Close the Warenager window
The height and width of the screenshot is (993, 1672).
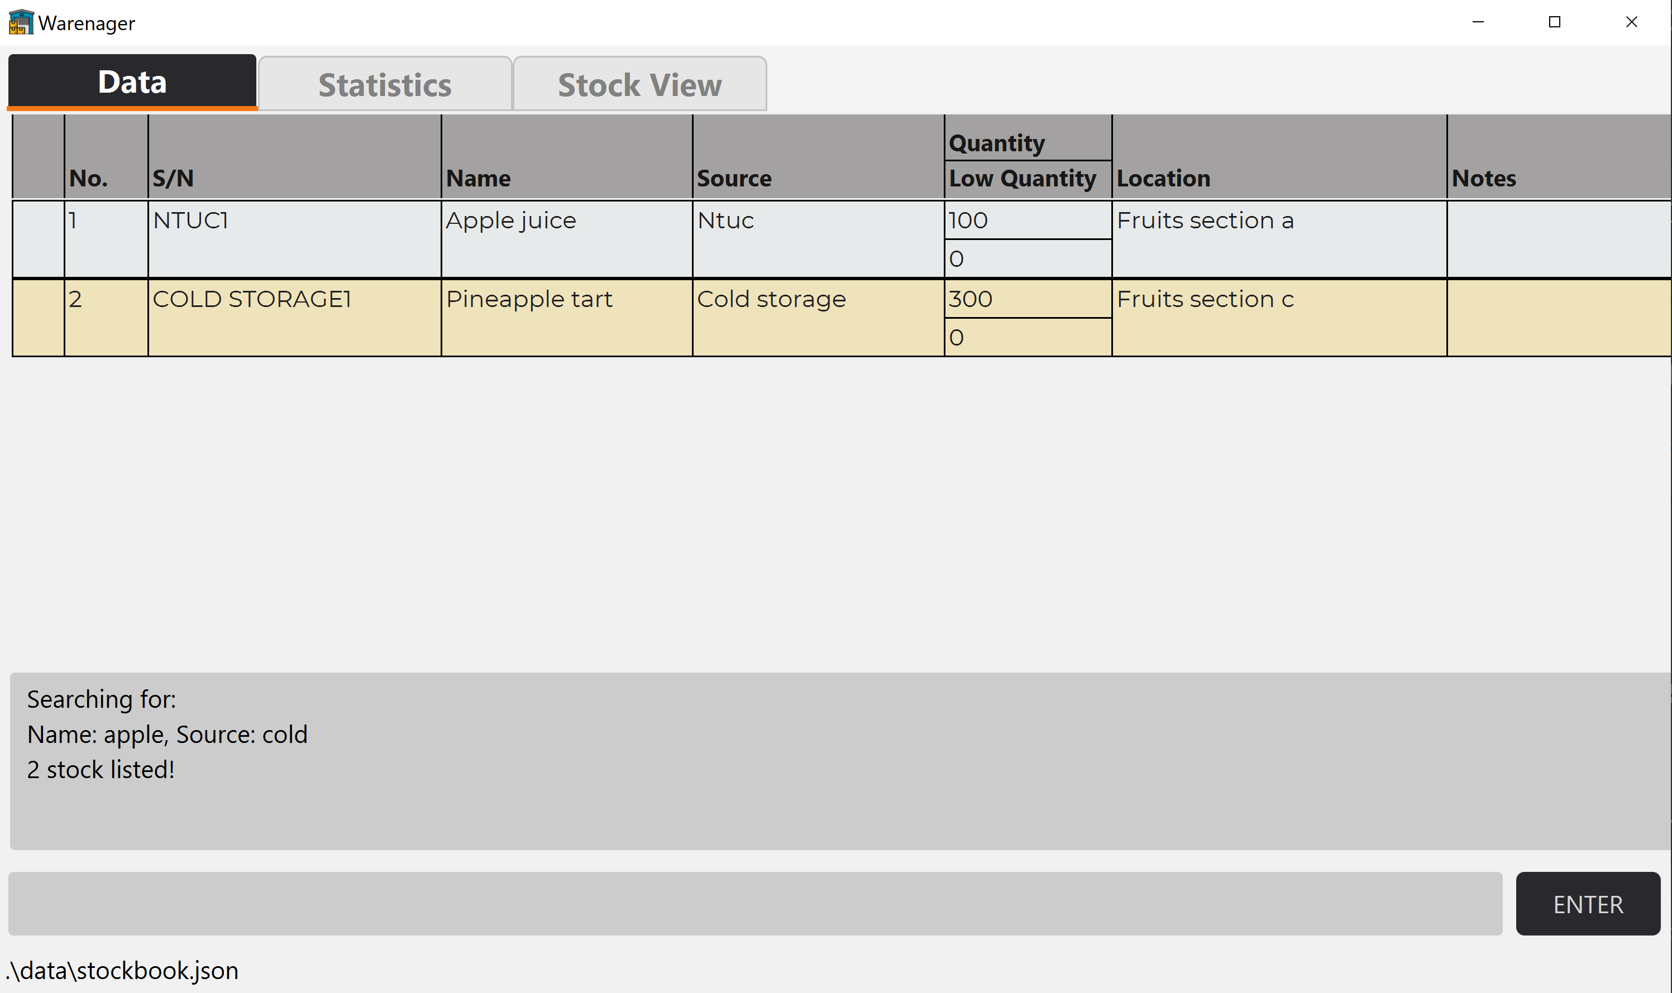[1631, 22]
